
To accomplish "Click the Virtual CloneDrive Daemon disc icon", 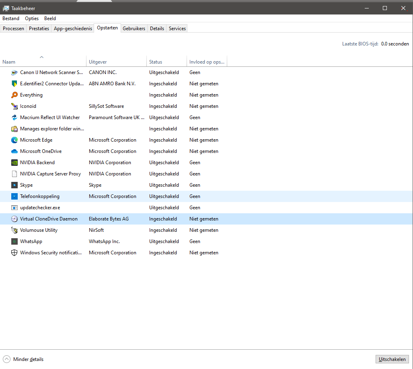I will tap(14, 219).
